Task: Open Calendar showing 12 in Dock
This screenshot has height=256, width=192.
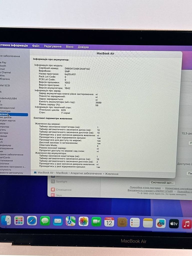Action: tap(109, 222)
